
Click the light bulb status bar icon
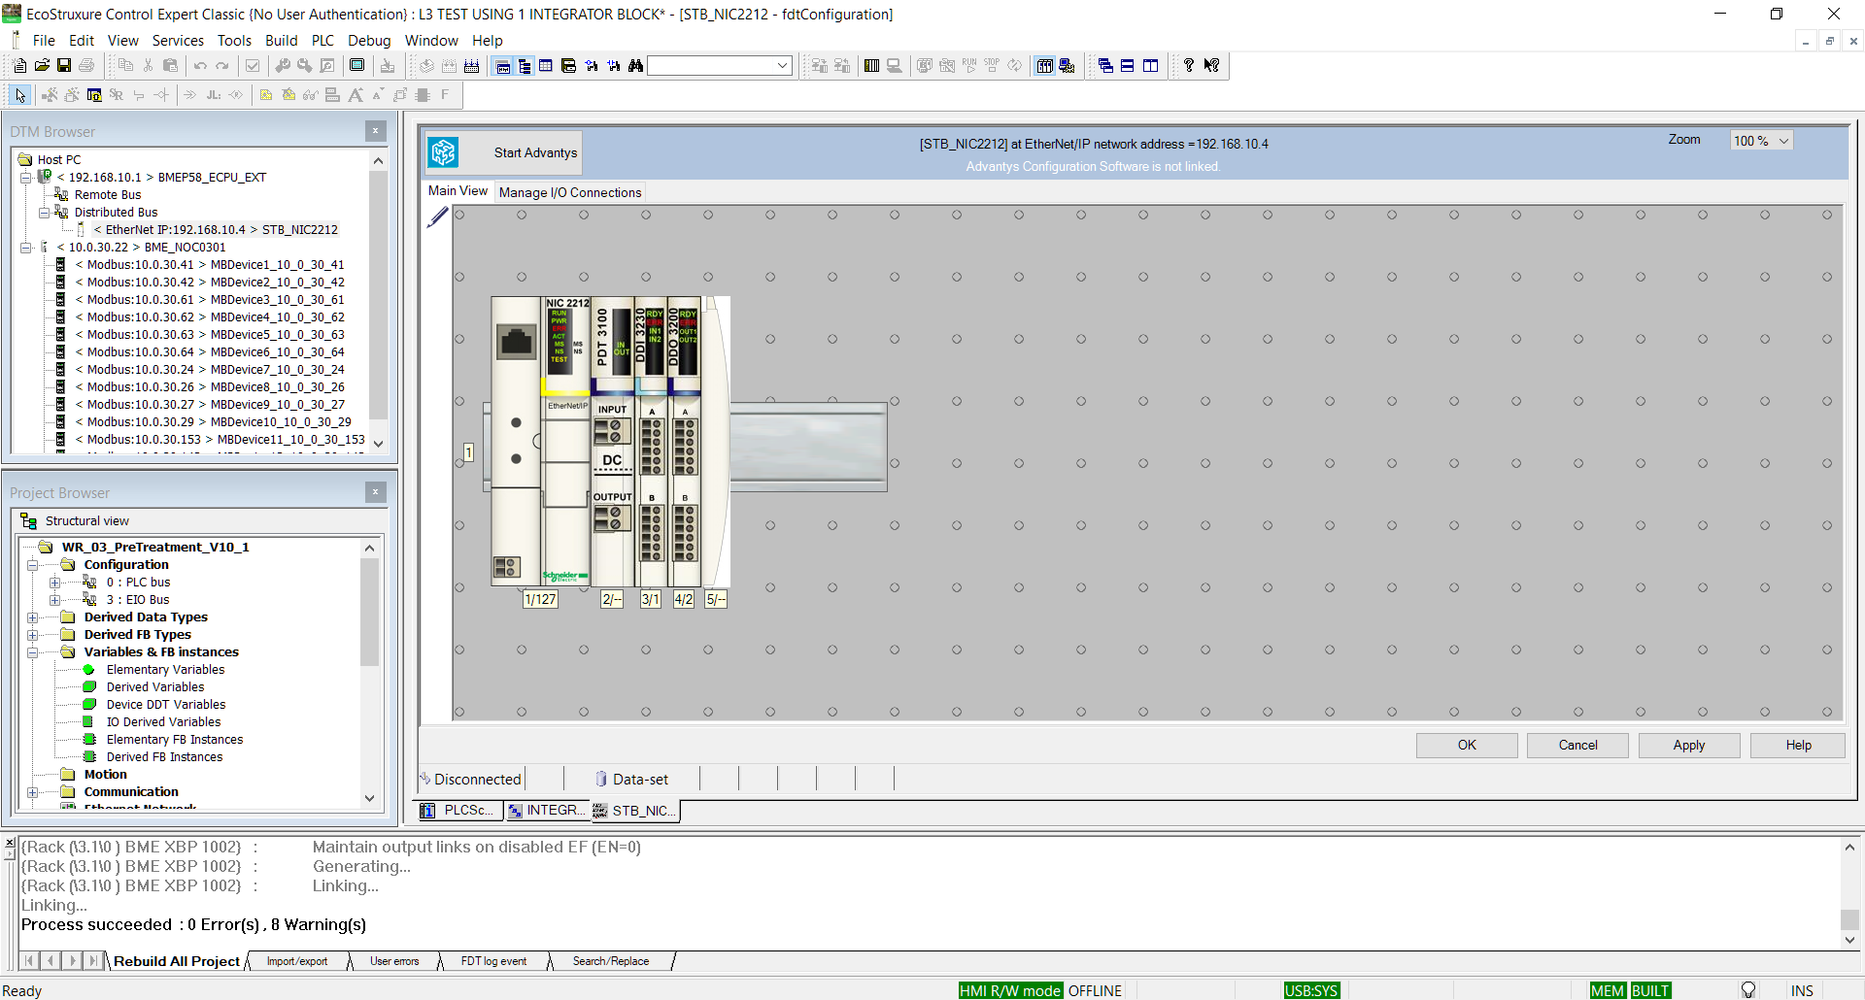point(1748,990)
